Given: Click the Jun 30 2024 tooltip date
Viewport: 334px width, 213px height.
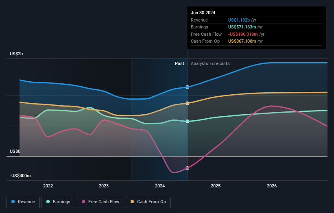Looking at the screenshot, I should click(203, 13).
